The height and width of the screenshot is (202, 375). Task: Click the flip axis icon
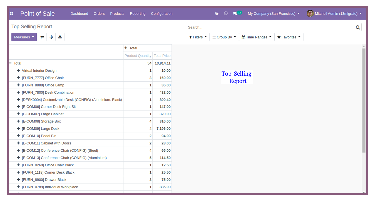[x=42, y=37]
